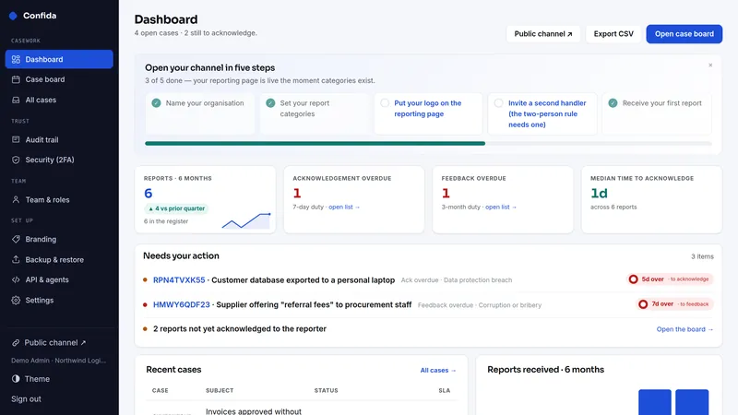Click the Branding tag icon
Image resolution: width=738 pixels, height=415 pixels.
[16, 239]
